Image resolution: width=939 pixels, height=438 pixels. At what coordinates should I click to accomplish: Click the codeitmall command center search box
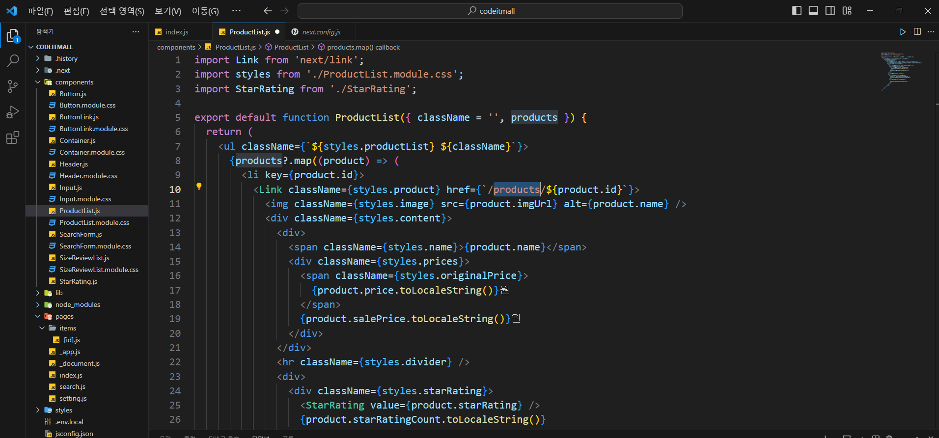(x=490, y=11)
